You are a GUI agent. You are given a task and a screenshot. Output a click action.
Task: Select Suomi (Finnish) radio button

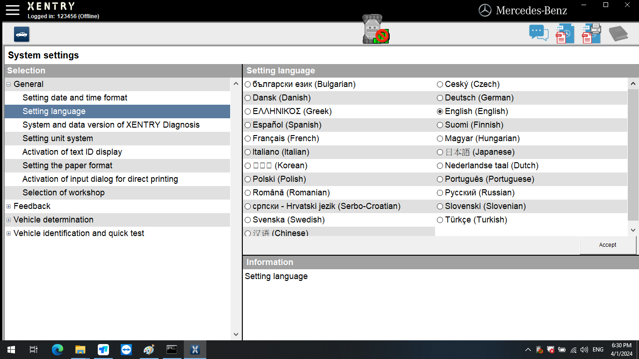(440, 125)
